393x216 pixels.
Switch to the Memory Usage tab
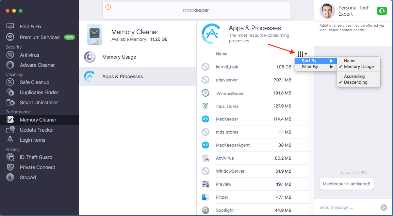coord(138,57)
